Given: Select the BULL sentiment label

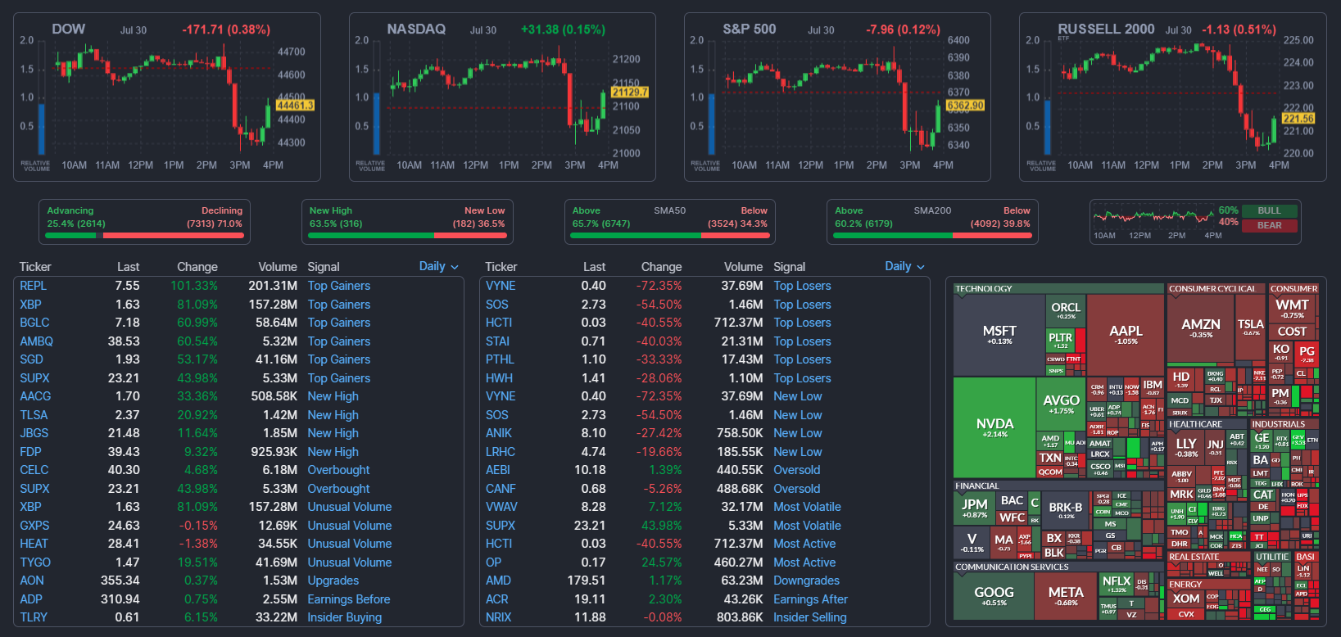Looking at the screenshot, I should (x=1269, y=210).
